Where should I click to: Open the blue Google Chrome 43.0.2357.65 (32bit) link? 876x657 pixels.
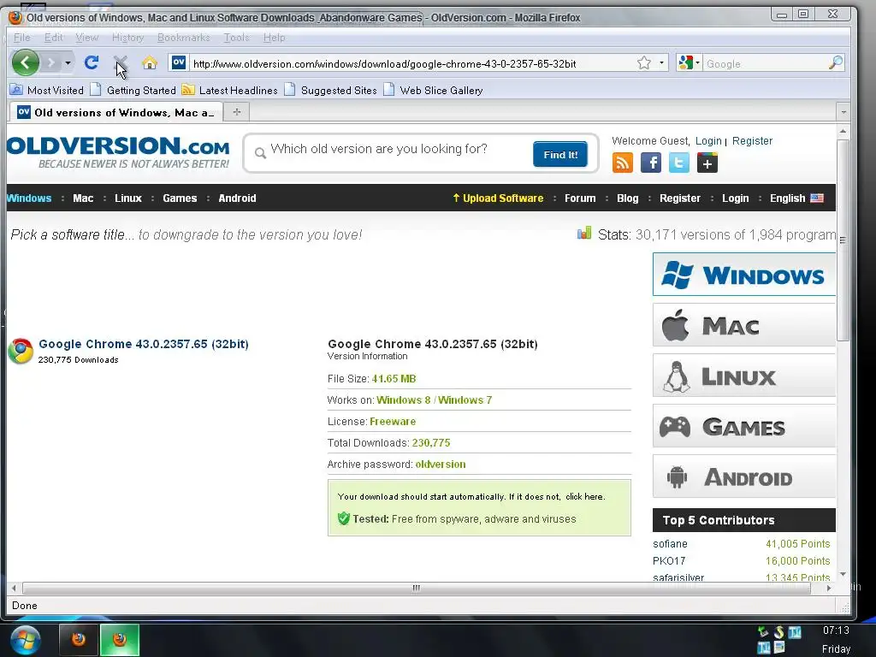tap(144, 344)
